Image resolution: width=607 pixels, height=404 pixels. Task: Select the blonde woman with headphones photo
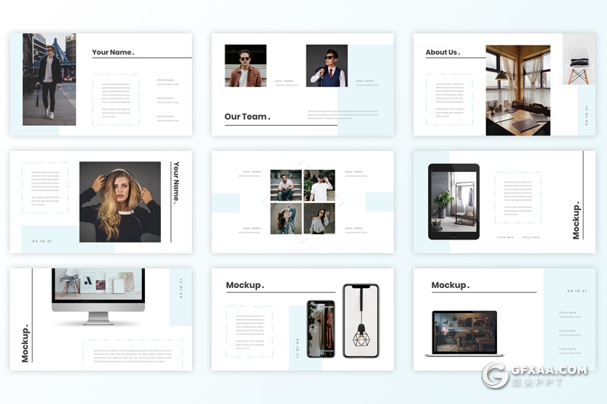pyautogui.click(x=120, y=202)
